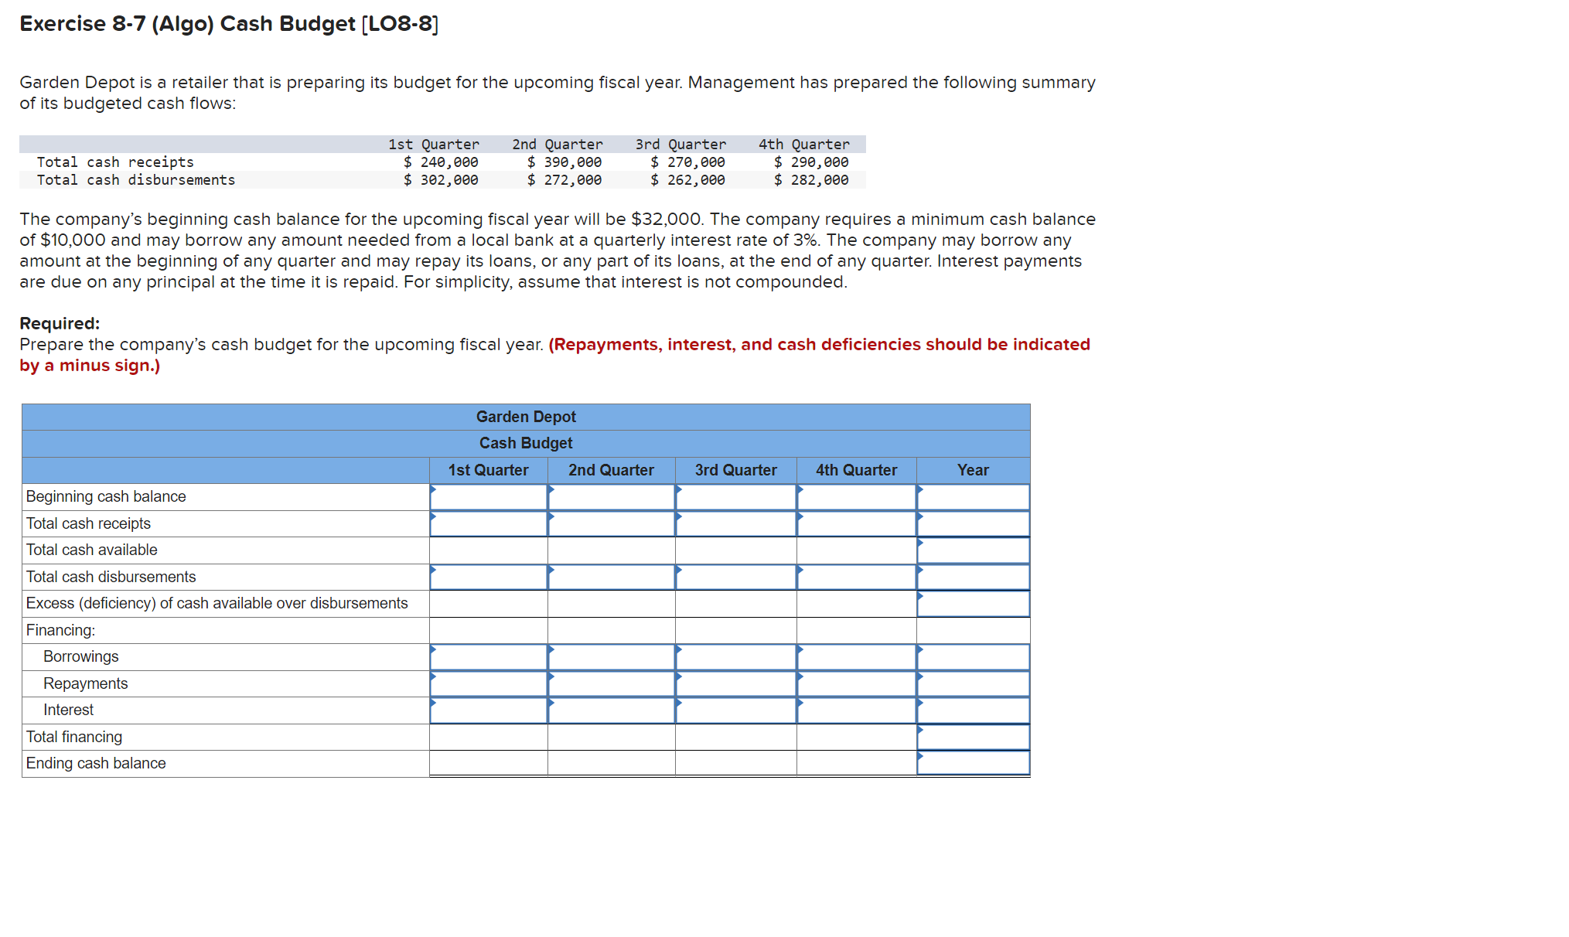Click the 3rd Quarter Total cash disbursements cell
Image resolution: width=1569 pixels, height=937 pixels.
[735, 578]
